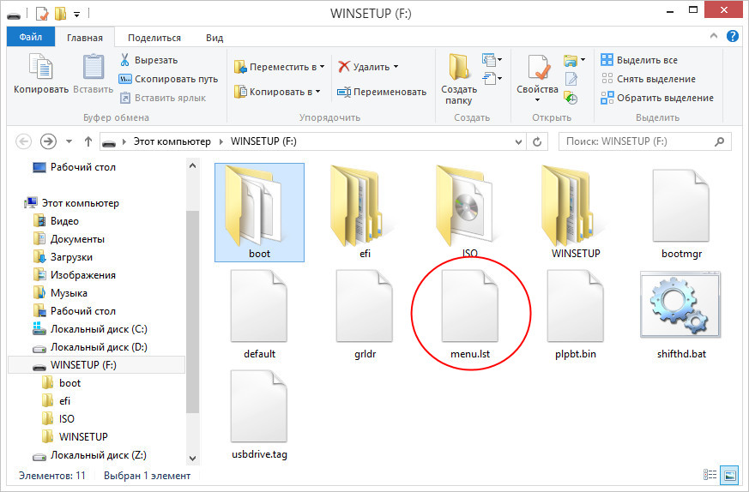
Task: Click the Edit icon in the Открыть group
Action: (x=571, y=79)
